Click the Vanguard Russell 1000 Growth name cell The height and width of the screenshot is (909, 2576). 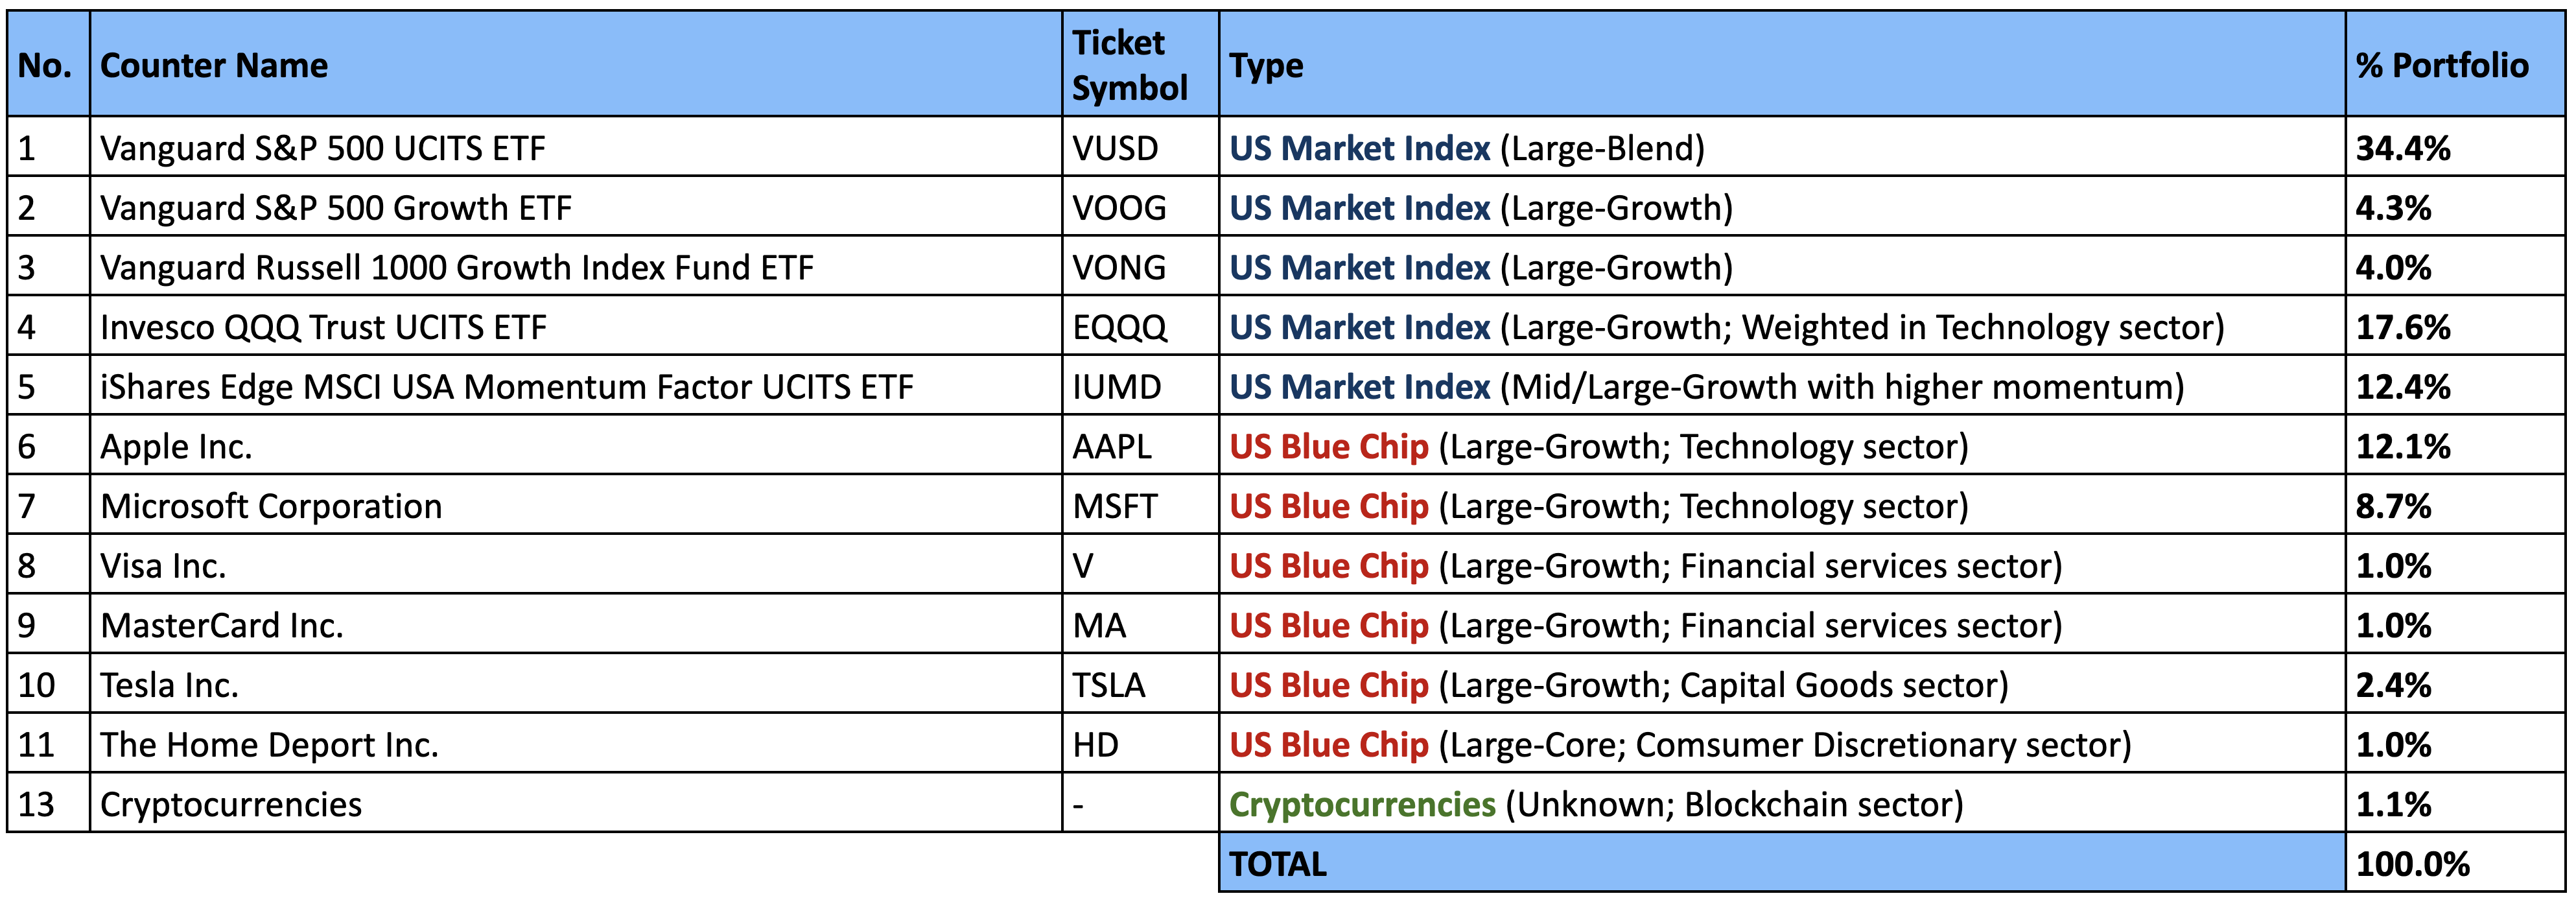(457, 268)
